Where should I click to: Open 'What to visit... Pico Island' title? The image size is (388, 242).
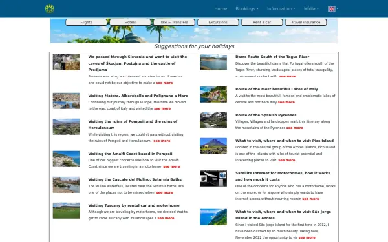click(x=285, y=141)
